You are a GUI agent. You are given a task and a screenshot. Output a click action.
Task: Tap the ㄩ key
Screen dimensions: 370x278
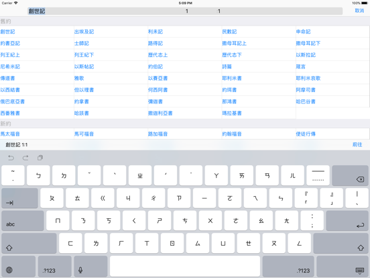(223, 243)
